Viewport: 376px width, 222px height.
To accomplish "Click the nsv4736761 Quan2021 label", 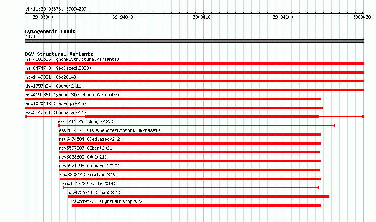I will (x=94, y=192).
